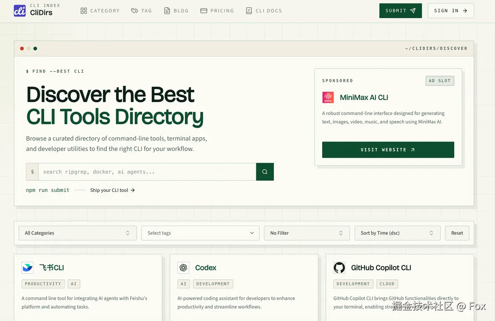Expand the All Categories dropdown
495x321 pixels.
[x=78, y=233]
